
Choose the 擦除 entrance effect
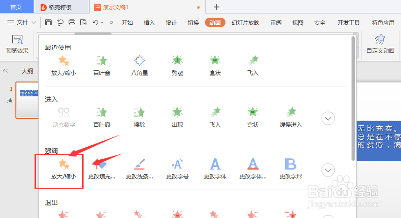click(x=140, y=117)
